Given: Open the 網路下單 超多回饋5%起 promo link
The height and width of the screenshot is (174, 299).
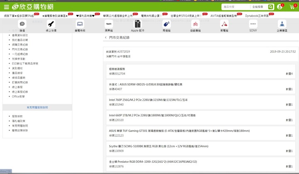Looking at the screenshot, I should (19, 16).
